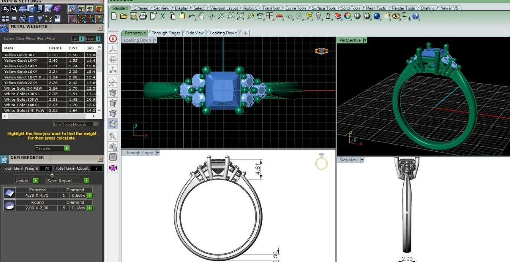
Task: Switch to the Solid Tools toolbar tab
Action: click(351, 8)
